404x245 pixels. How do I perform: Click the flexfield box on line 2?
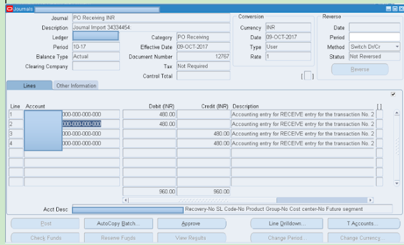379,124
